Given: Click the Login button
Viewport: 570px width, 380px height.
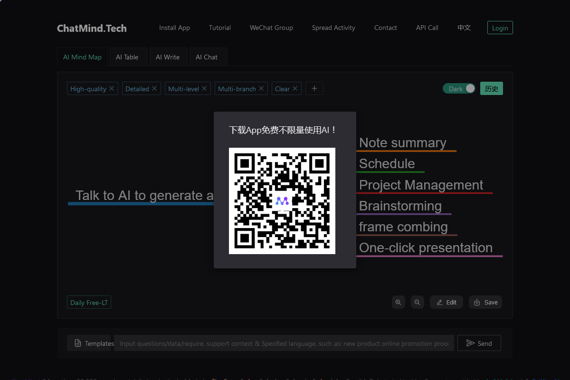Looking at the screenshot, I should 500,28.
